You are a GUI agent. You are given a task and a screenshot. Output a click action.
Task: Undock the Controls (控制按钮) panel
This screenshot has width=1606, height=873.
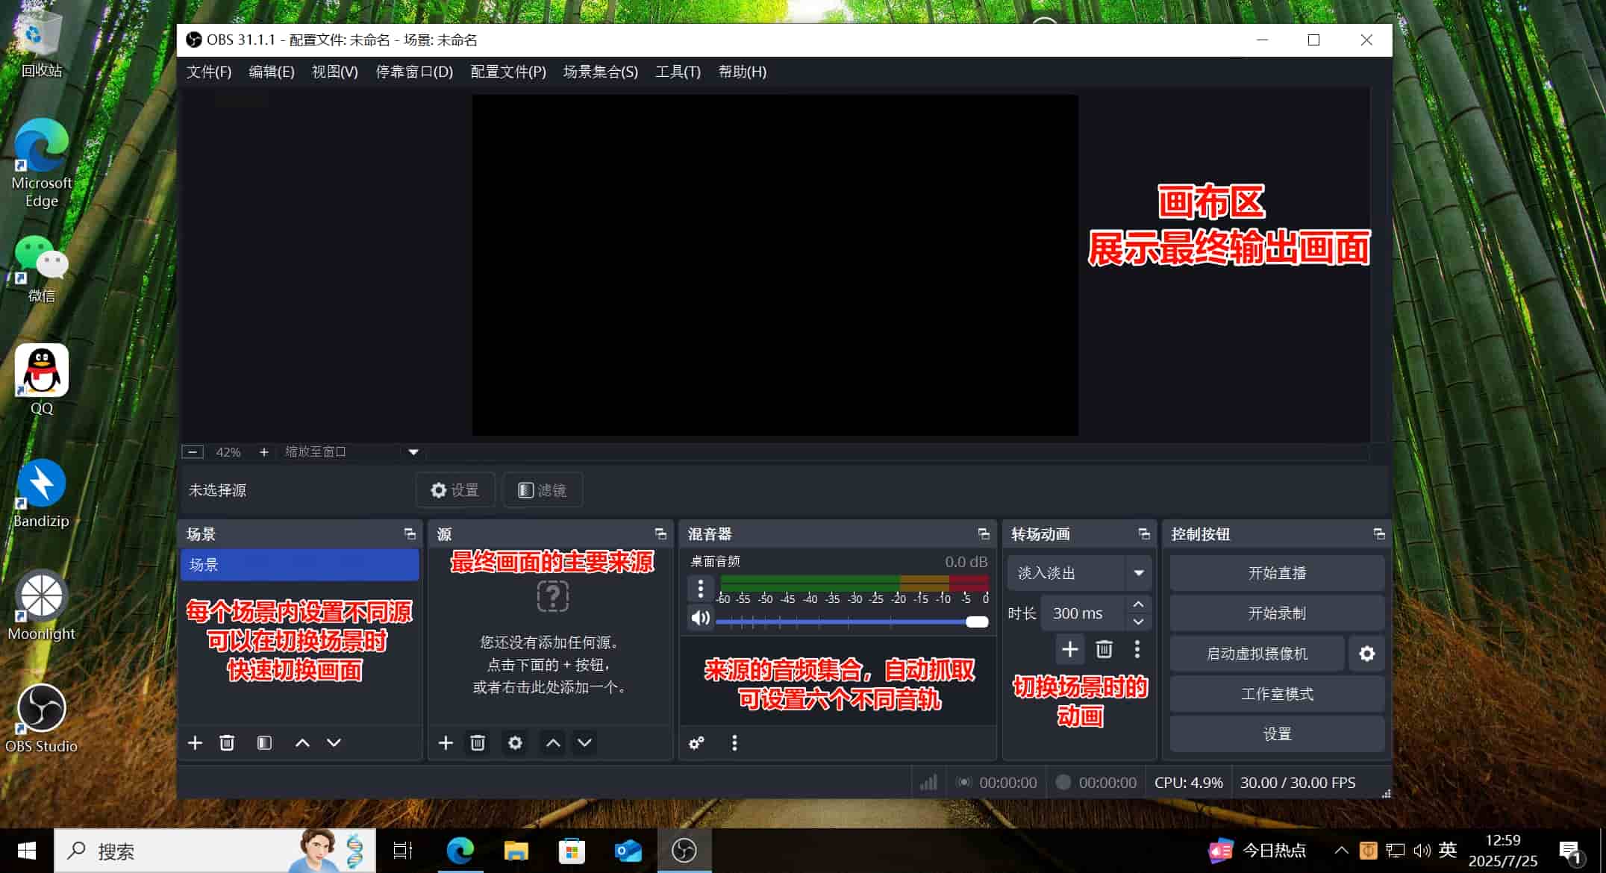point(1379,533)
